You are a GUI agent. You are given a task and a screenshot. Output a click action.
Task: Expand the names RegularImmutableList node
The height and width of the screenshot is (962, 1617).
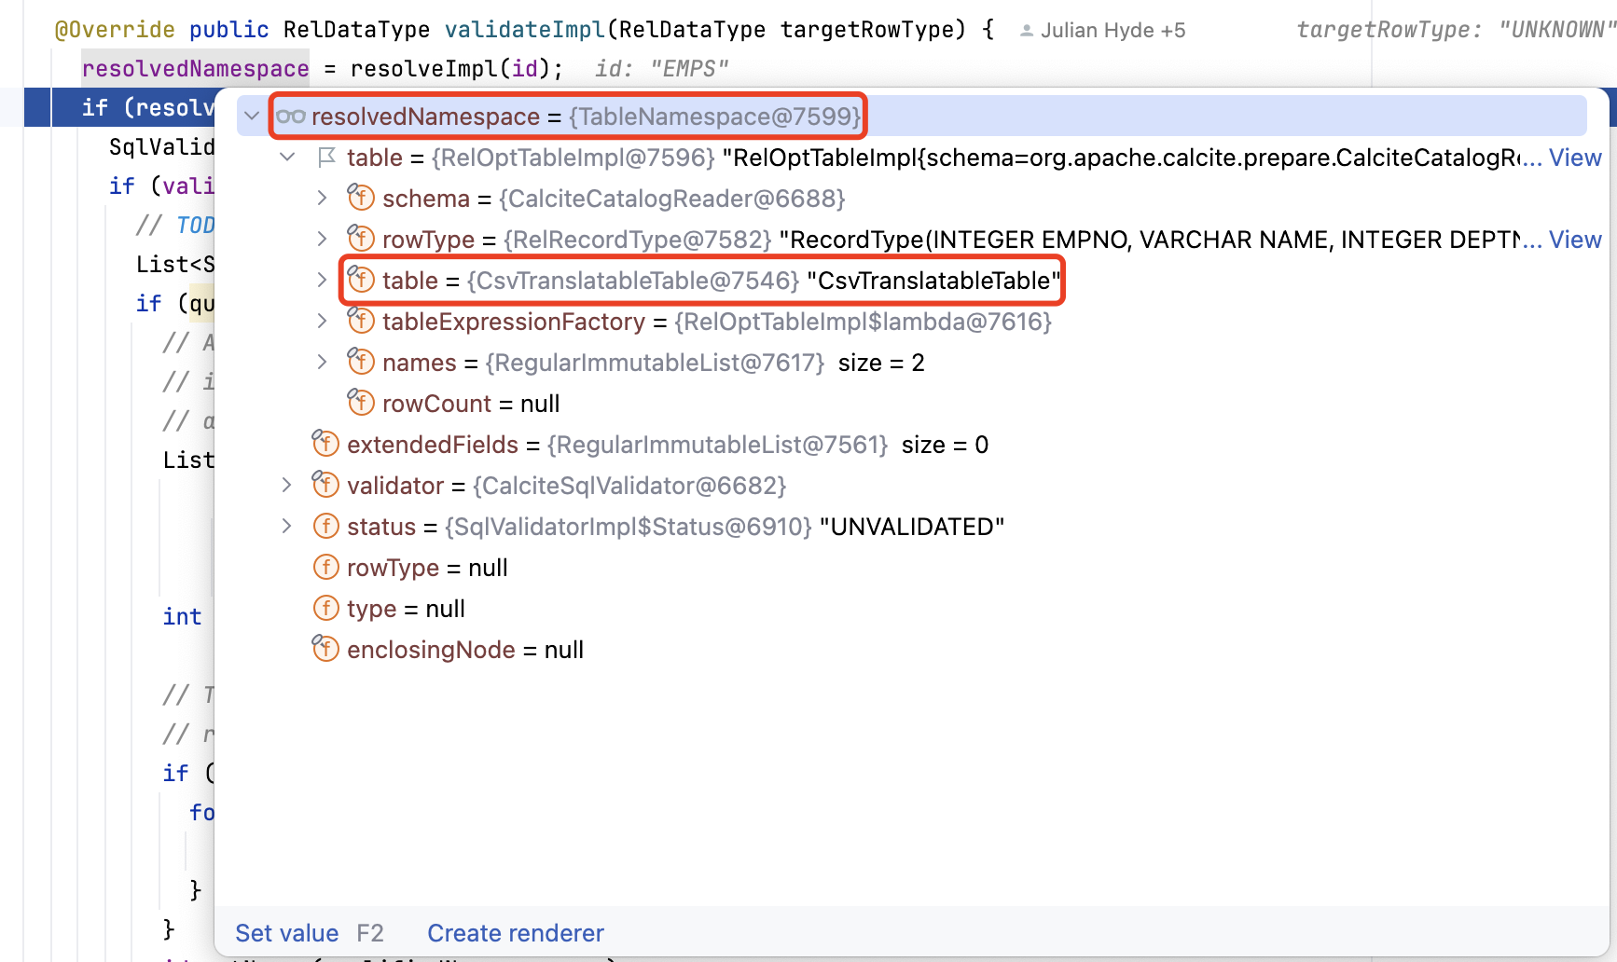coord(322,362)
